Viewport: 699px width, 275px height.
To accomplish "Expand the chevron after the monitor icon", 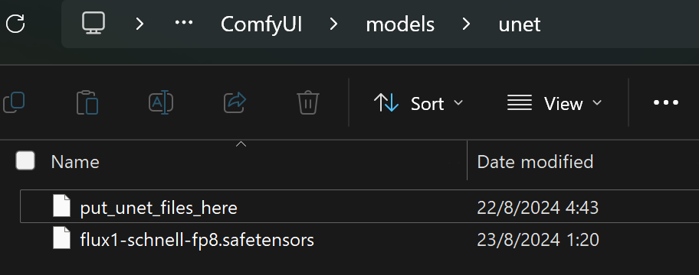I will click(x=139, y=24).
